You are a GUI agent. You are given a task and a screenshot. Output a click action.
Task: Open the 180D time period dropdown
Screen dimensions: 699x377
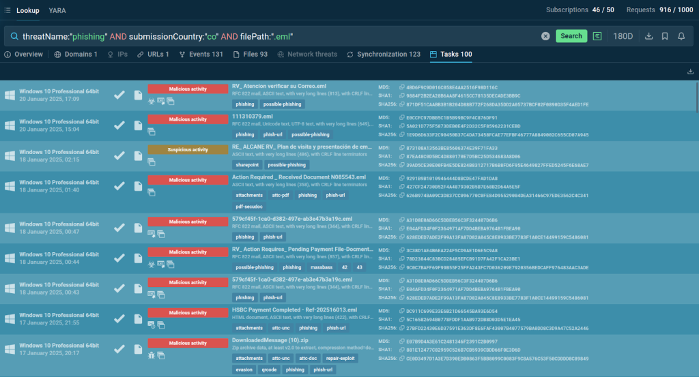click(x=622, y=36)
